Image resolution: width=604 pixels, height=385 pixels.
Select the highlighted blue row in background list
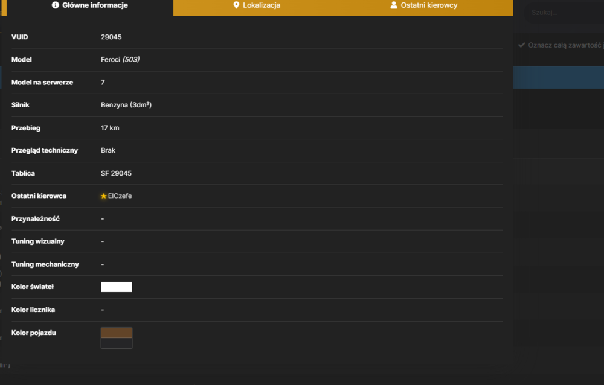pos(558,77)
